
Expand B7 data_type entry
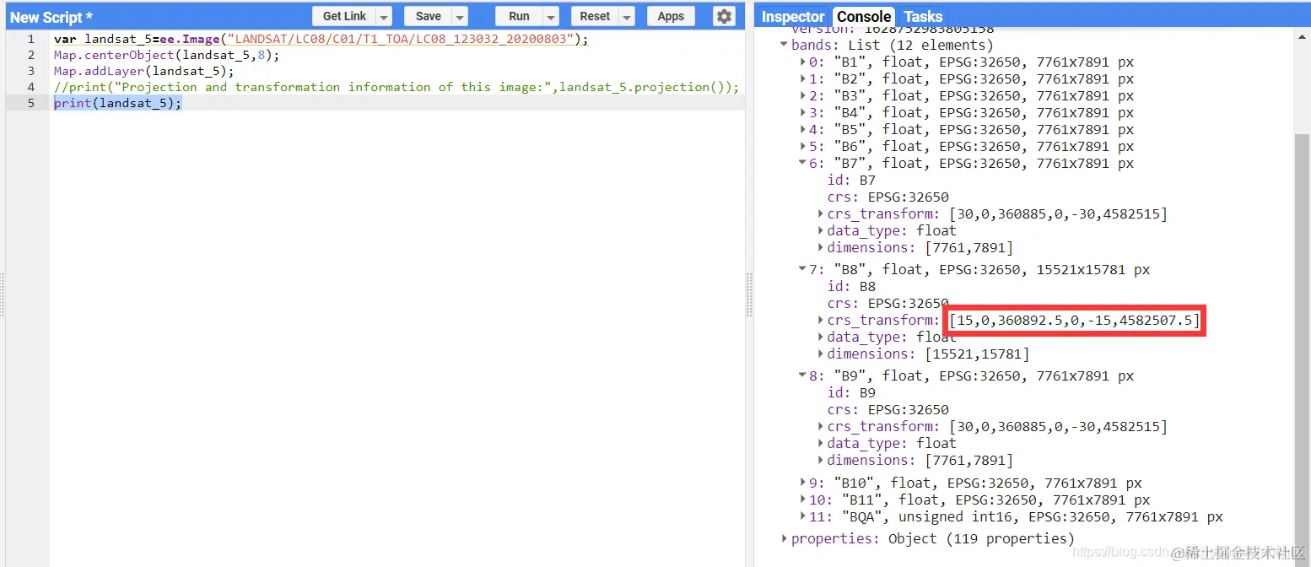(x=821, y=230)
